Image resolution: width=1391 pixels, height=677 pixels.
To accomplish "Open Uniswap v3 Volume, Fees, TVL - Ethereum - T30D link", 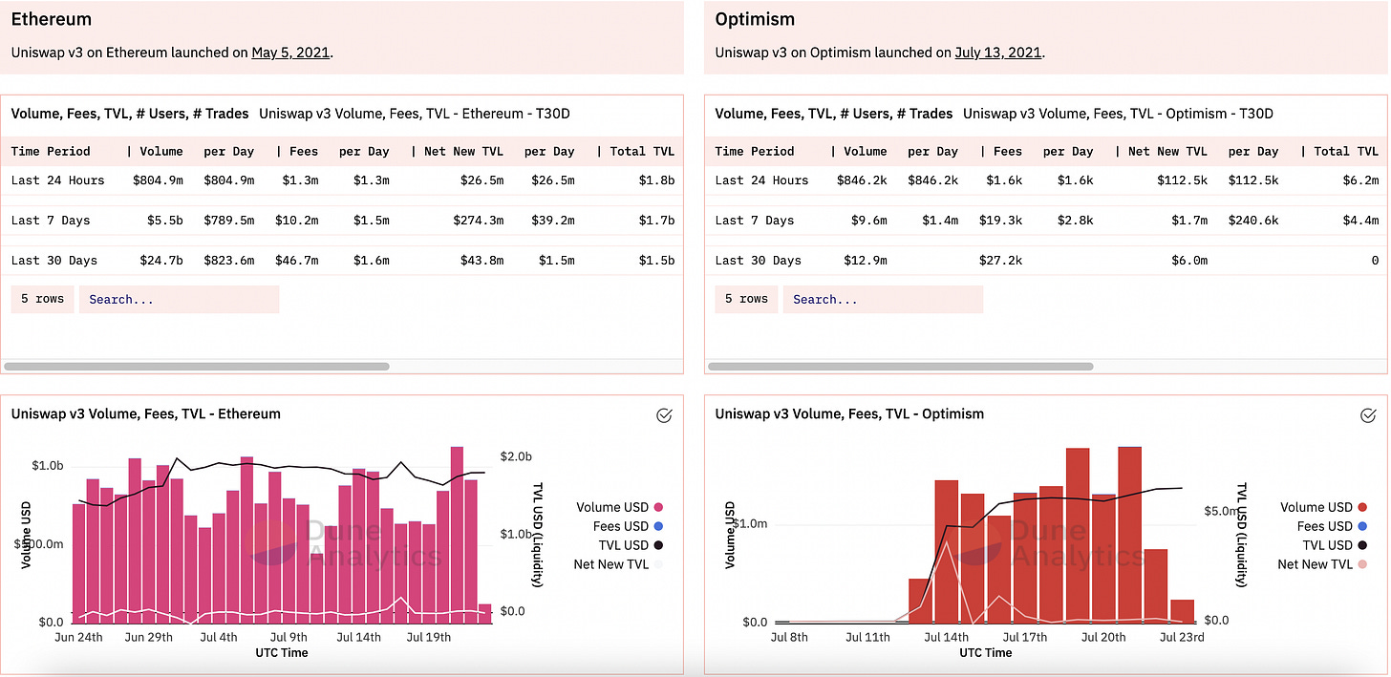I will (x=415, y=114).
